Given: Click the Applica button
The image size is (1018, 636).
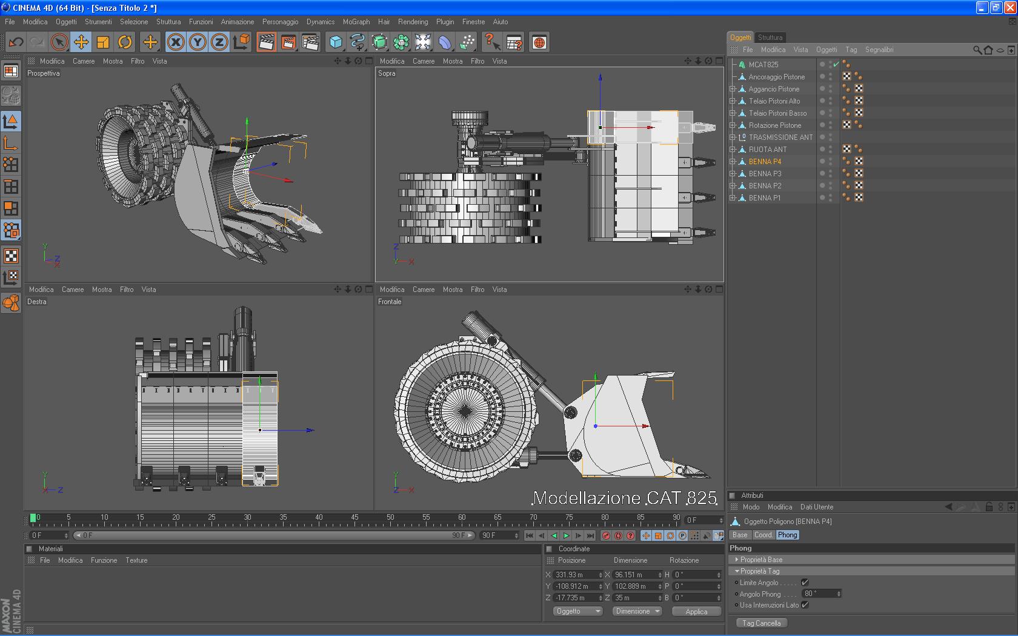Looking at the screenshot, I should click(x=696, y=612).
